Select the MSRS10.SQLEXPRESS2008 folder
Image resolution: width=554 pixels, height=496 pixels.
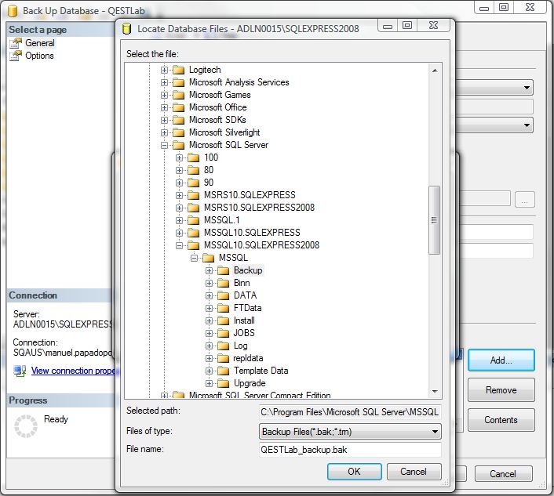tap(260, 208)
